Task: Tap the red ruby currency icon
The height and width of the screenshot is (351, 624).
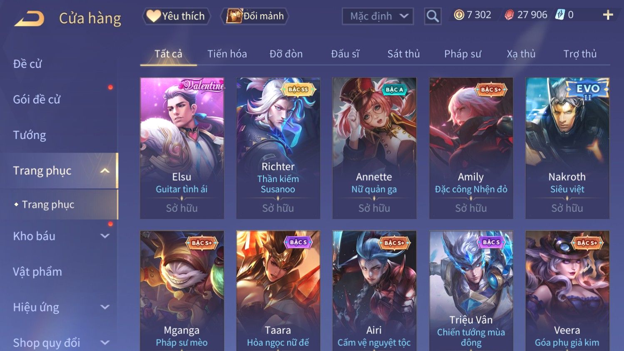Action: pos(509,15)
